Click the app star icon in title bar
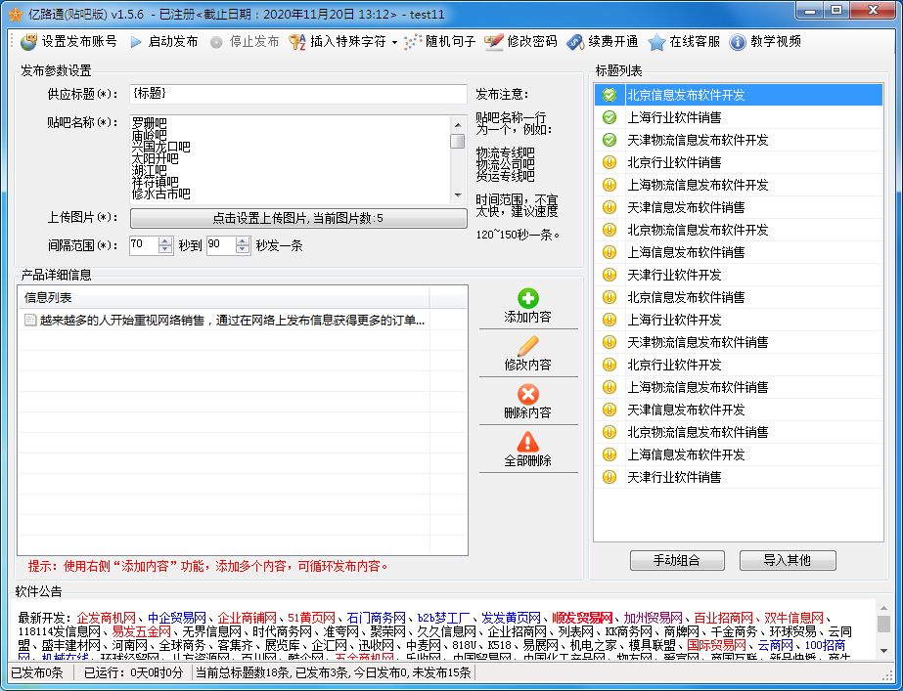This screenshot has width=903, height=691. [15, 14]
